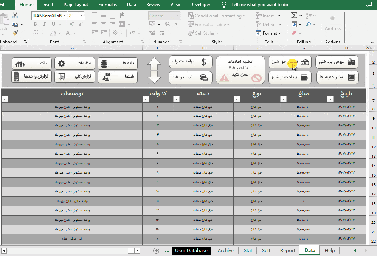Click the Sort & Filter icon
Image resolution: width=377 pixels, height=256 pixels.
point(309,16)
